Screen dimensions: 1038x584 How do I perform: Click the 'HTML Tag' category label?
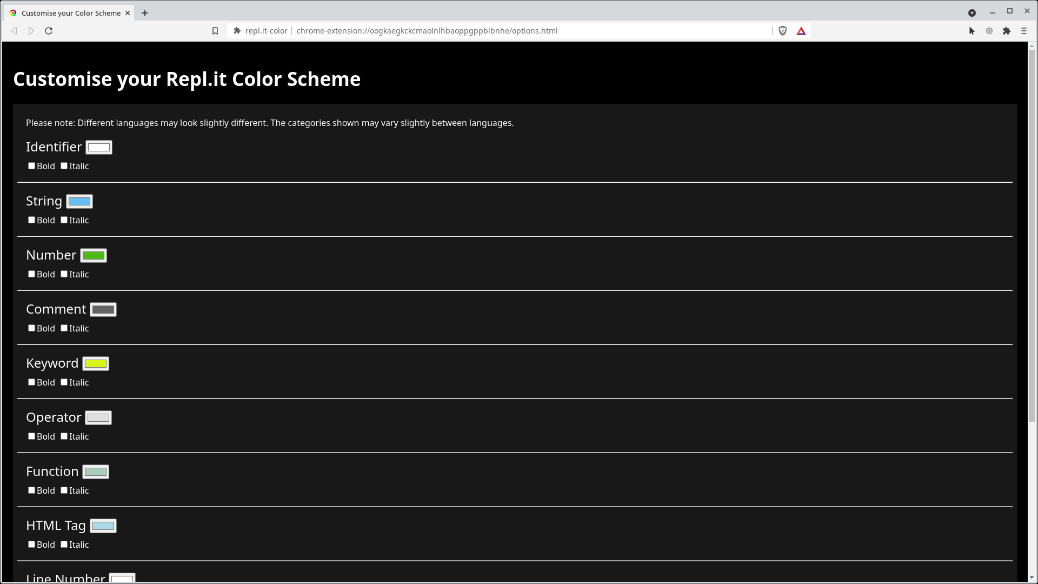(56, 526)
